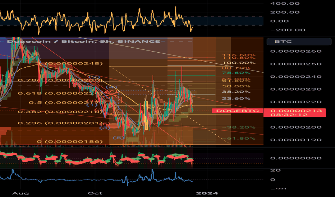This screenshot has height=197, width=335.
Task: Click the Elliott wave (4) label
Action: point(111,87)
